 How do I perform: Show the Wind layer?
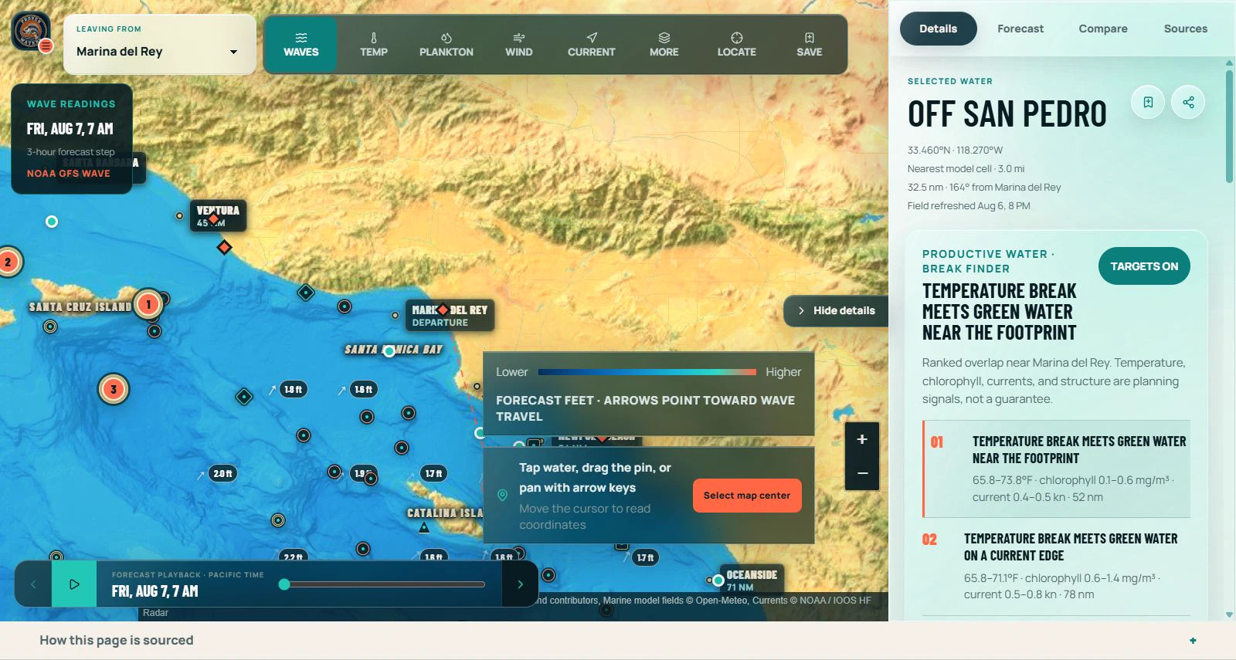(519, 45)
